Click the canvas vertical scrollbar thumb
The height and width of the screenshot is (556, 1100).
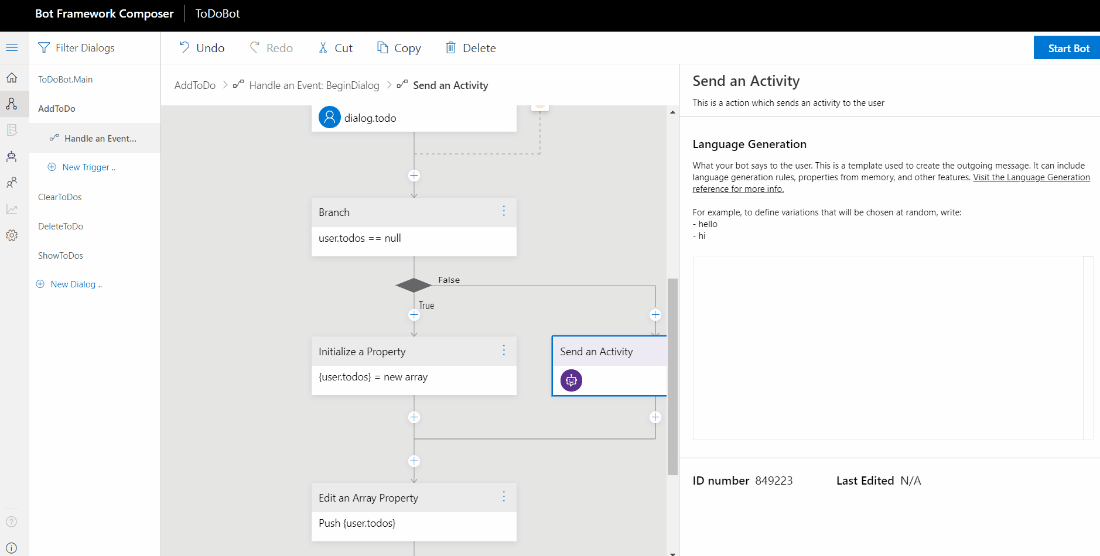[x=672, y=377]
